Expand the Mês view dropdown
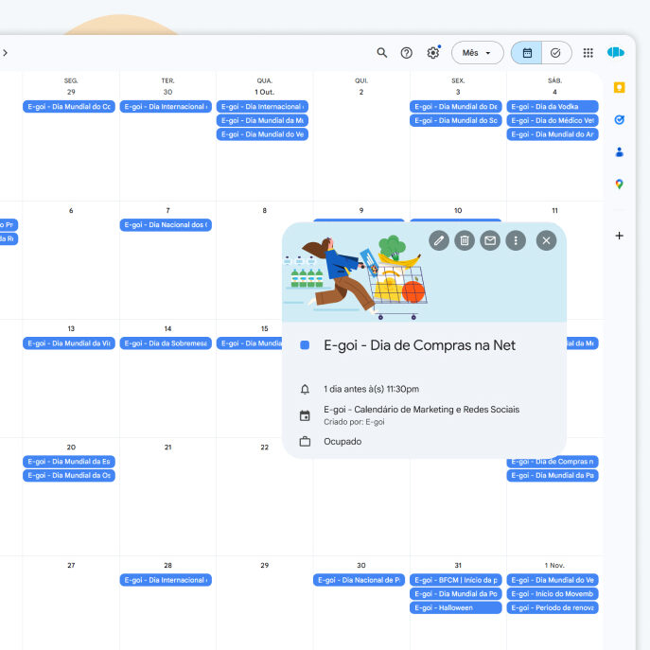 (477, 53)
